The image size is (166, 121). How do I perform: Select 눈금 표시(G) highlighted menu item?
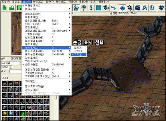coord(47,48)
